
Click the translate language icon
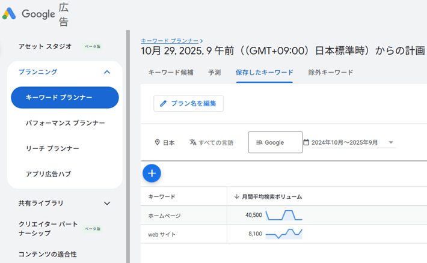click(193, 142)
